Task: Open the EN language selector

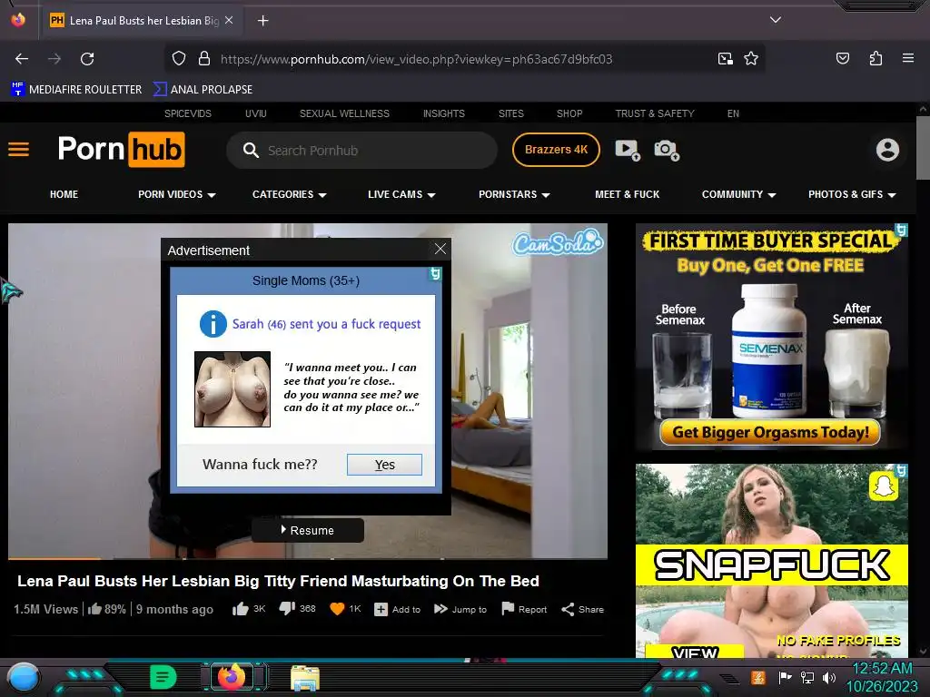Action: [x=733, y=113]
